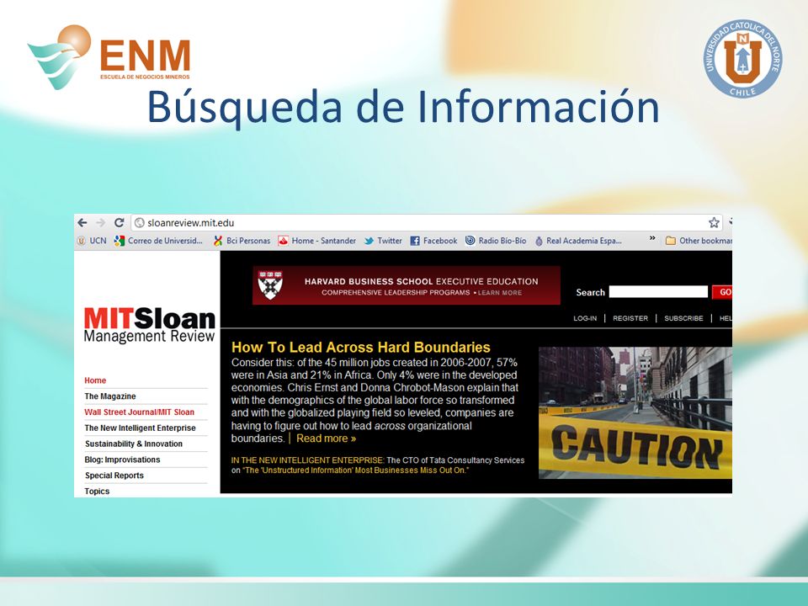Click the ENM Escuela de Negocios Mineros logo
The height and width of the screenshot is (606, 808).
109,56
